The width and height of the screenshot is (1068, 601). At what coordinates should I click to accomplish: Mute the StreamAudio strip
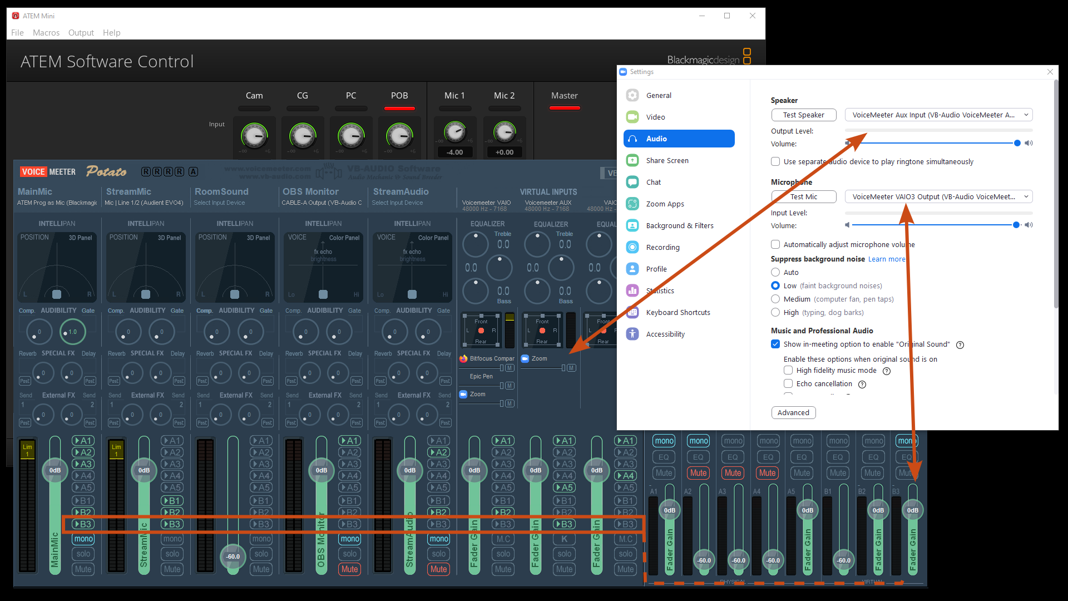coord(439,569)
